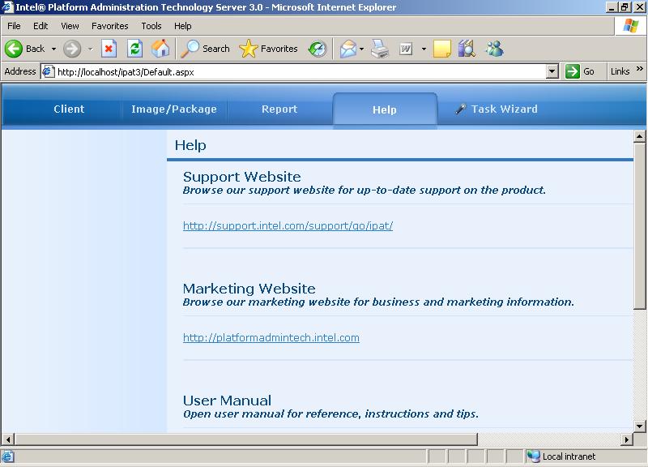Open the Help menu in menu bar
The height and width of the screenshot is (467, 648).
click(x=183, y=26)
